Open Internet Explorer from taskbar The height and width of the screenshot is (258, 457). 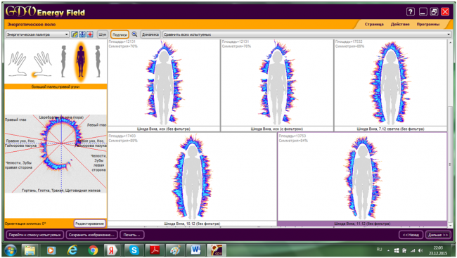[72, 250]
